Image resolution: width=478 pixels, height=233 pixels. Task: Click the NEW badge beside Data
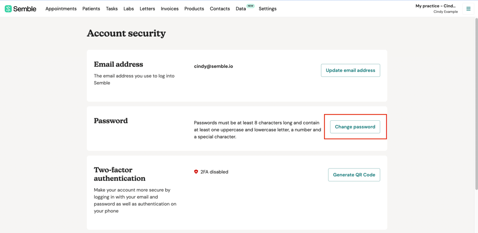[x=250, y=6]
